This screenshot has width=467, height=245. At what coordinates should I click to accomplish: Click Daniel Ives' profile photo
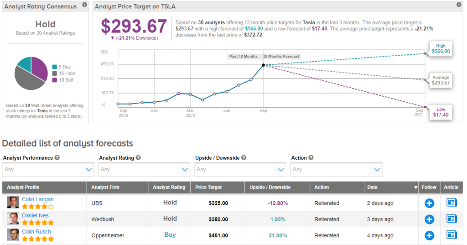(13, 219)
